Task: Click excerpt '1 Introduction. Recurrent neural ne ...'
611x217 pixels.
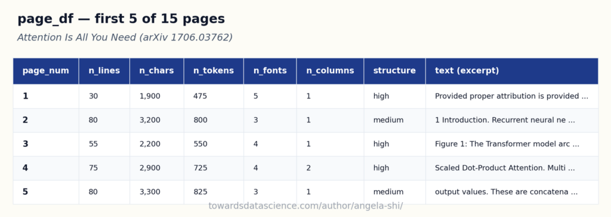Action: (505, 120)
